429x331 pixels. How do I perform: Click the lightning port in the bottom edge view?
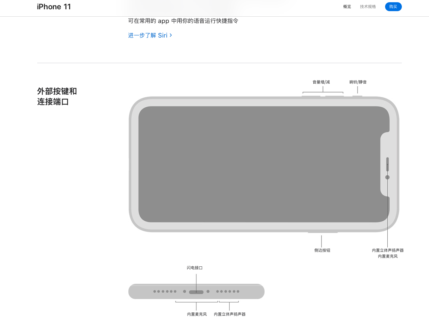196,292
